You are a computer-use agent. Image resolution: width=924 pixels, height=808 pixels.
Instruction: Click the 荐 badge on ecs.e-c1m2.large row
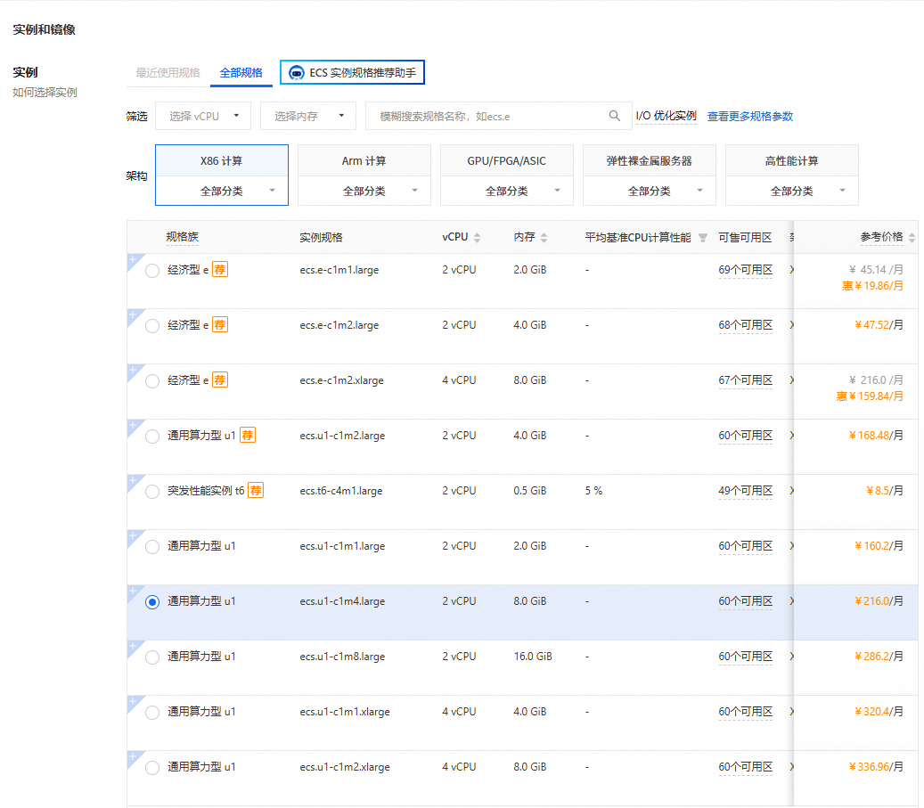220,325
